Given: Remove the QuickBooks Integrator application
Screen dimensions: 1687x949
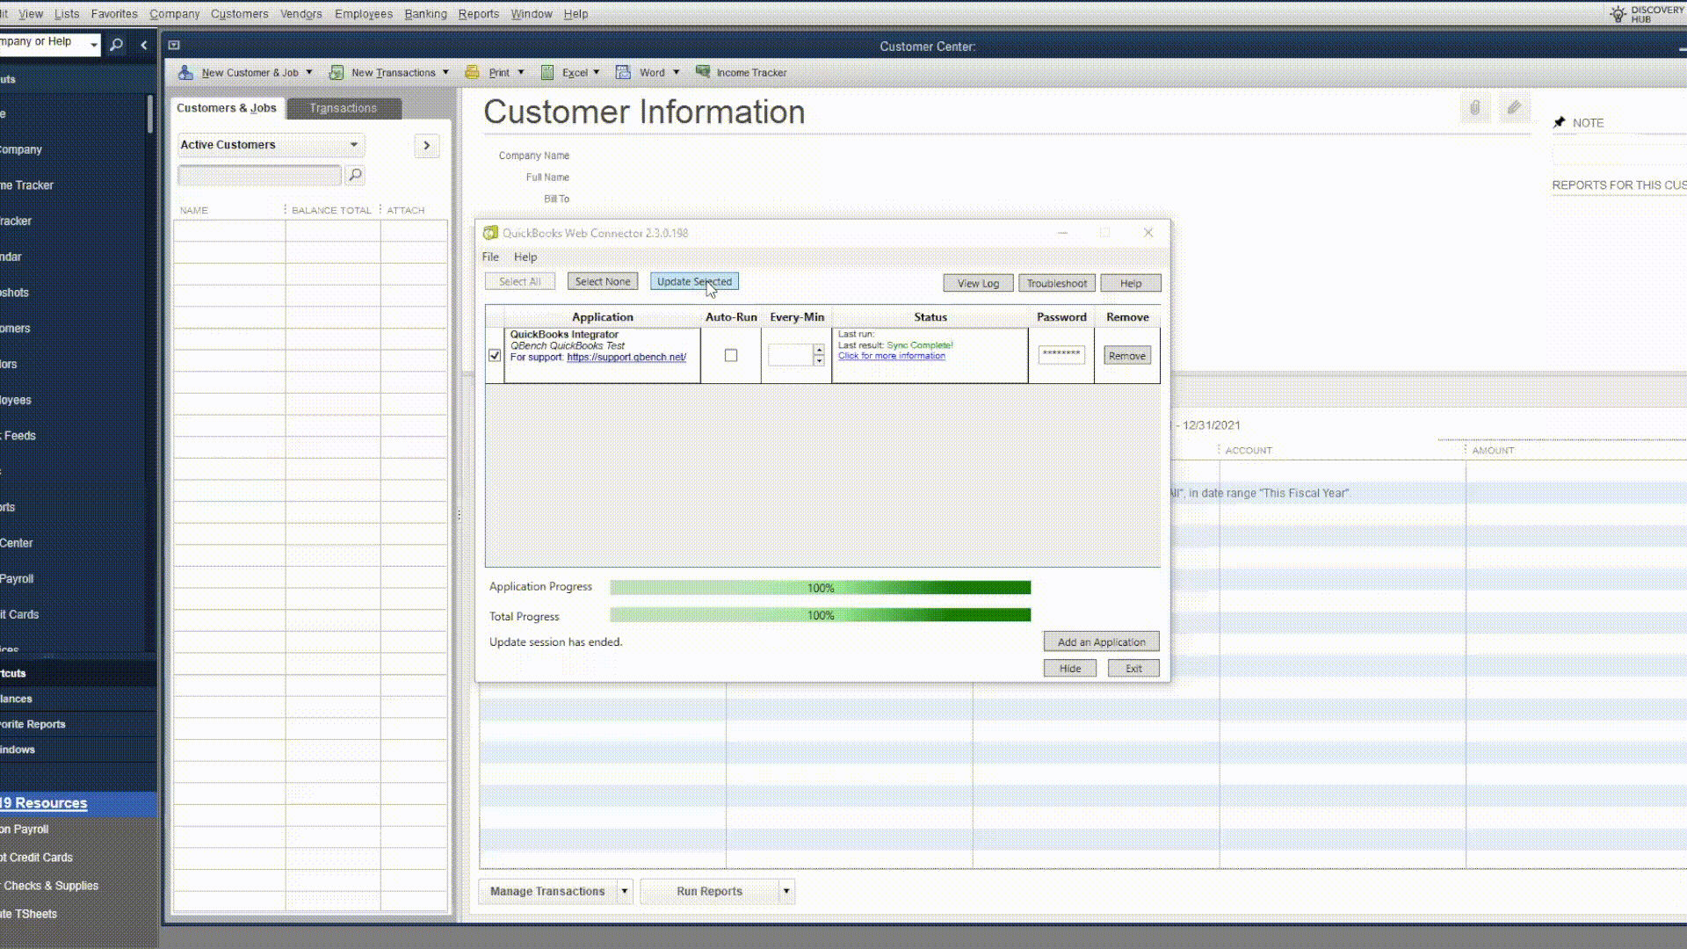Looking at the screenshot, I should pyautogui.click(x=1127, y=356).
